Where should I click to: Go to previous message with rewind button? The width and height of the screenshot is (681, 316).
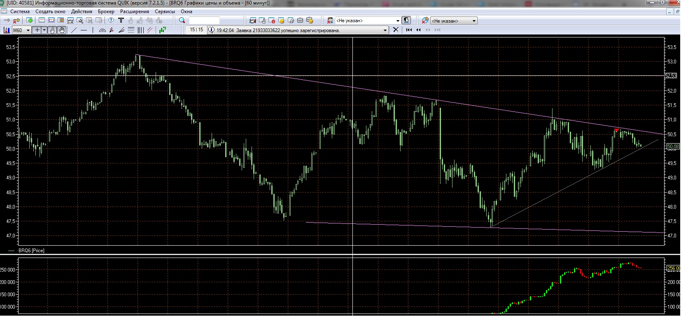coord(419,30)
